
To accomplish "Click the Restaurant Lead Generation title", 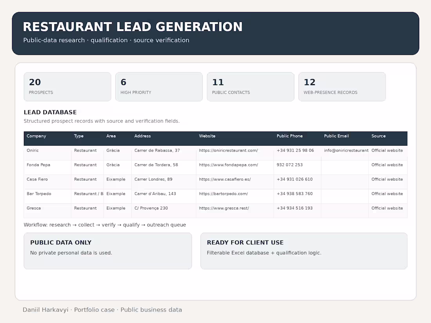I will (132, 27).
